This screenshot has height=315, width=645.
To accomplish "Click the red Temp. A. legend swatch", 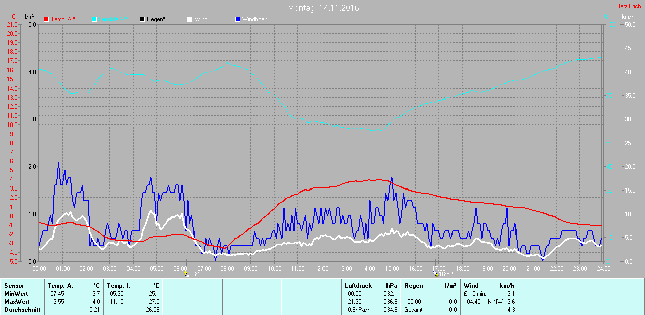I will [x=47, y=19].
